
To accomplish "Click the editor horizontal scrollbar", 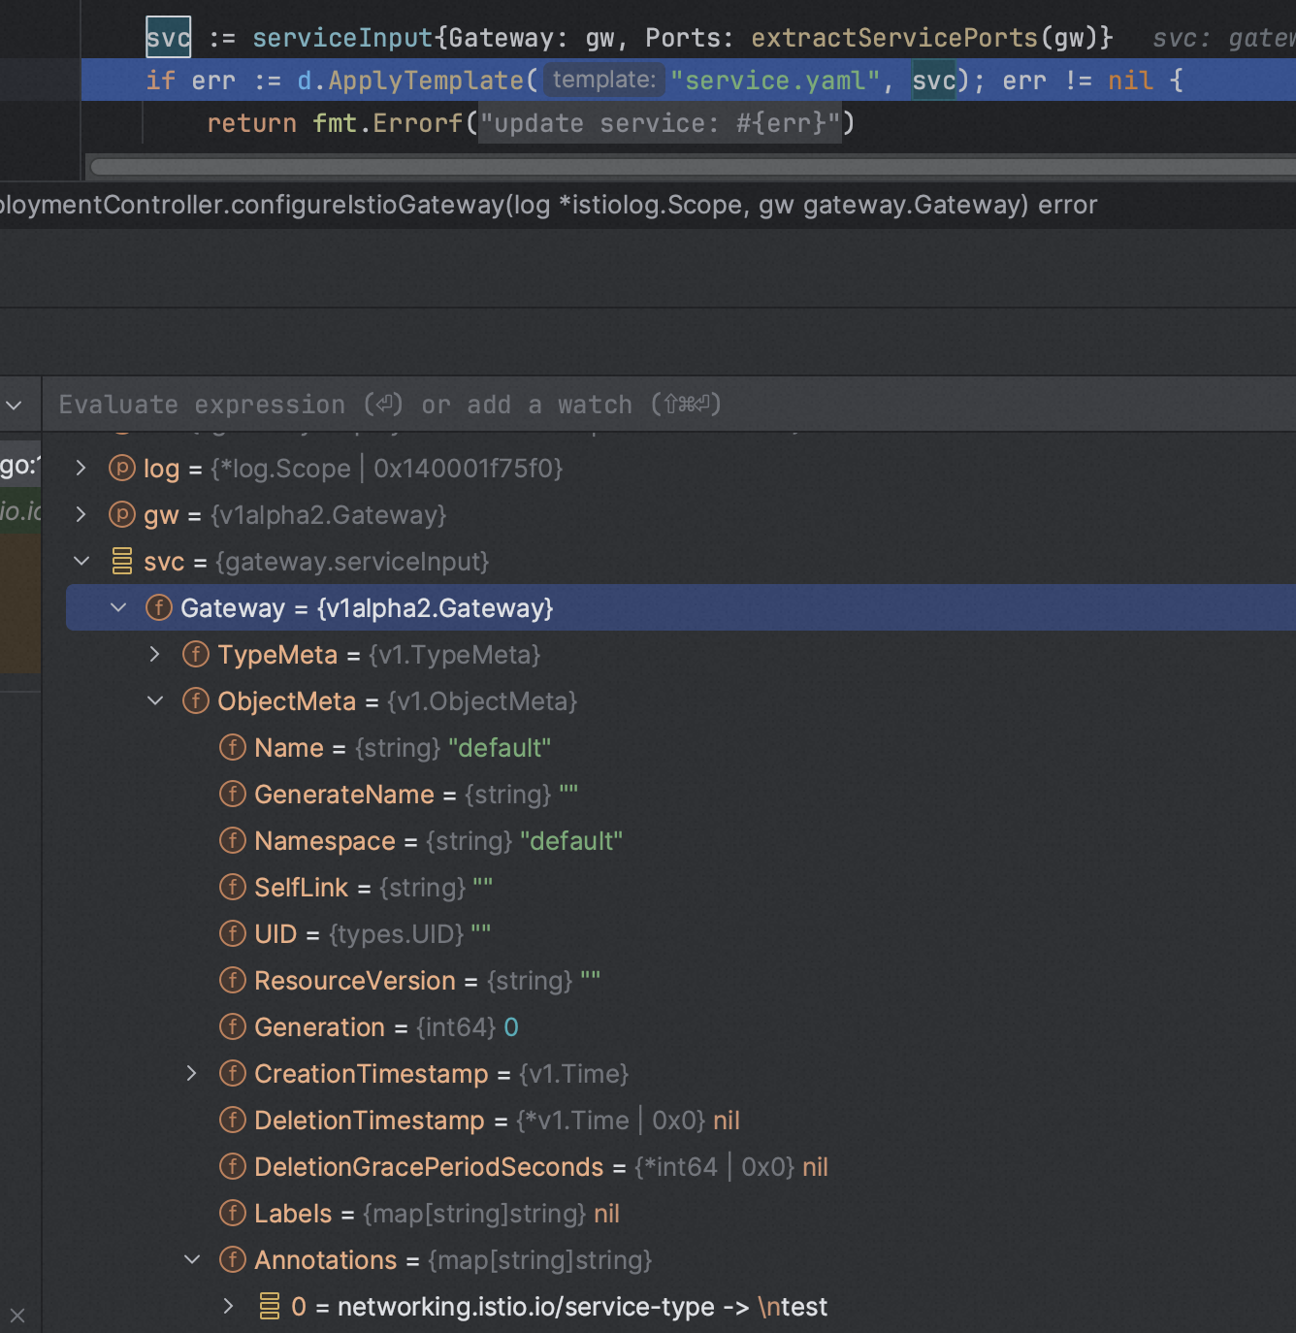I will 693,167.
